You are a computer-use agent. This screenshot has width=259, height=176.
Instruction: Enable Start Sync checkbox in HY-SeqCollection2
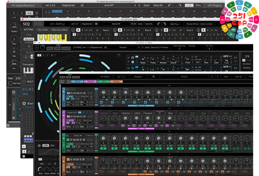(10, 83)
